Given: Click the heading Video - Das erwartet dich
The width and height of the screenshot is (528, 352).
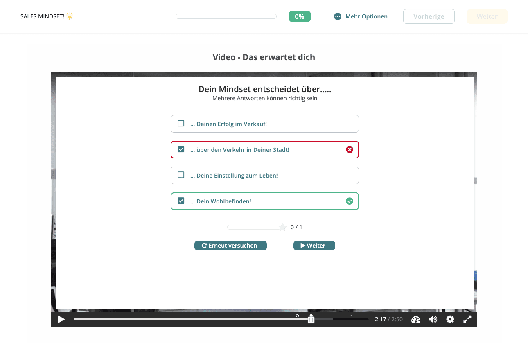Looking at the screenshot, I should [264, 57].
